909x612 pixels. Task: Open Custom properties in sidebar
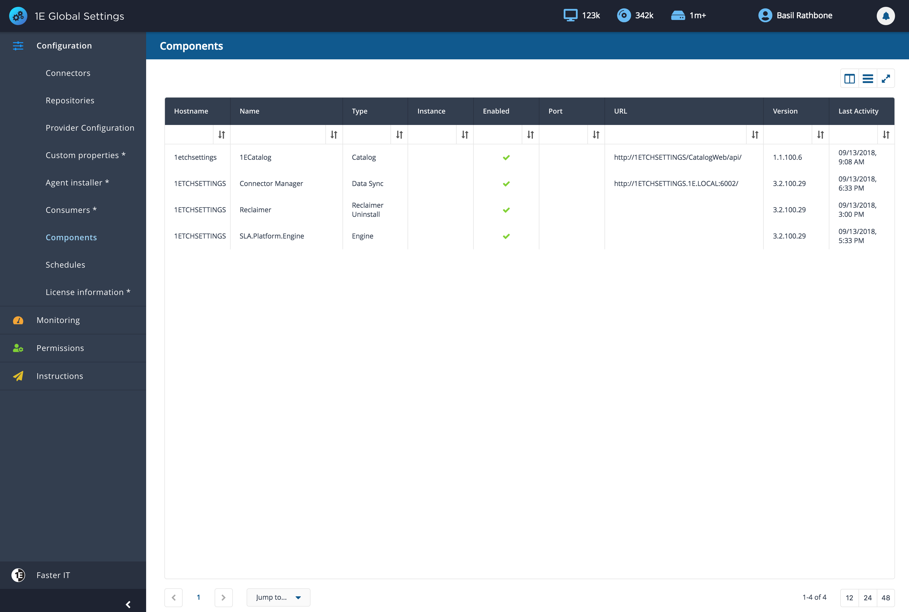86,155
